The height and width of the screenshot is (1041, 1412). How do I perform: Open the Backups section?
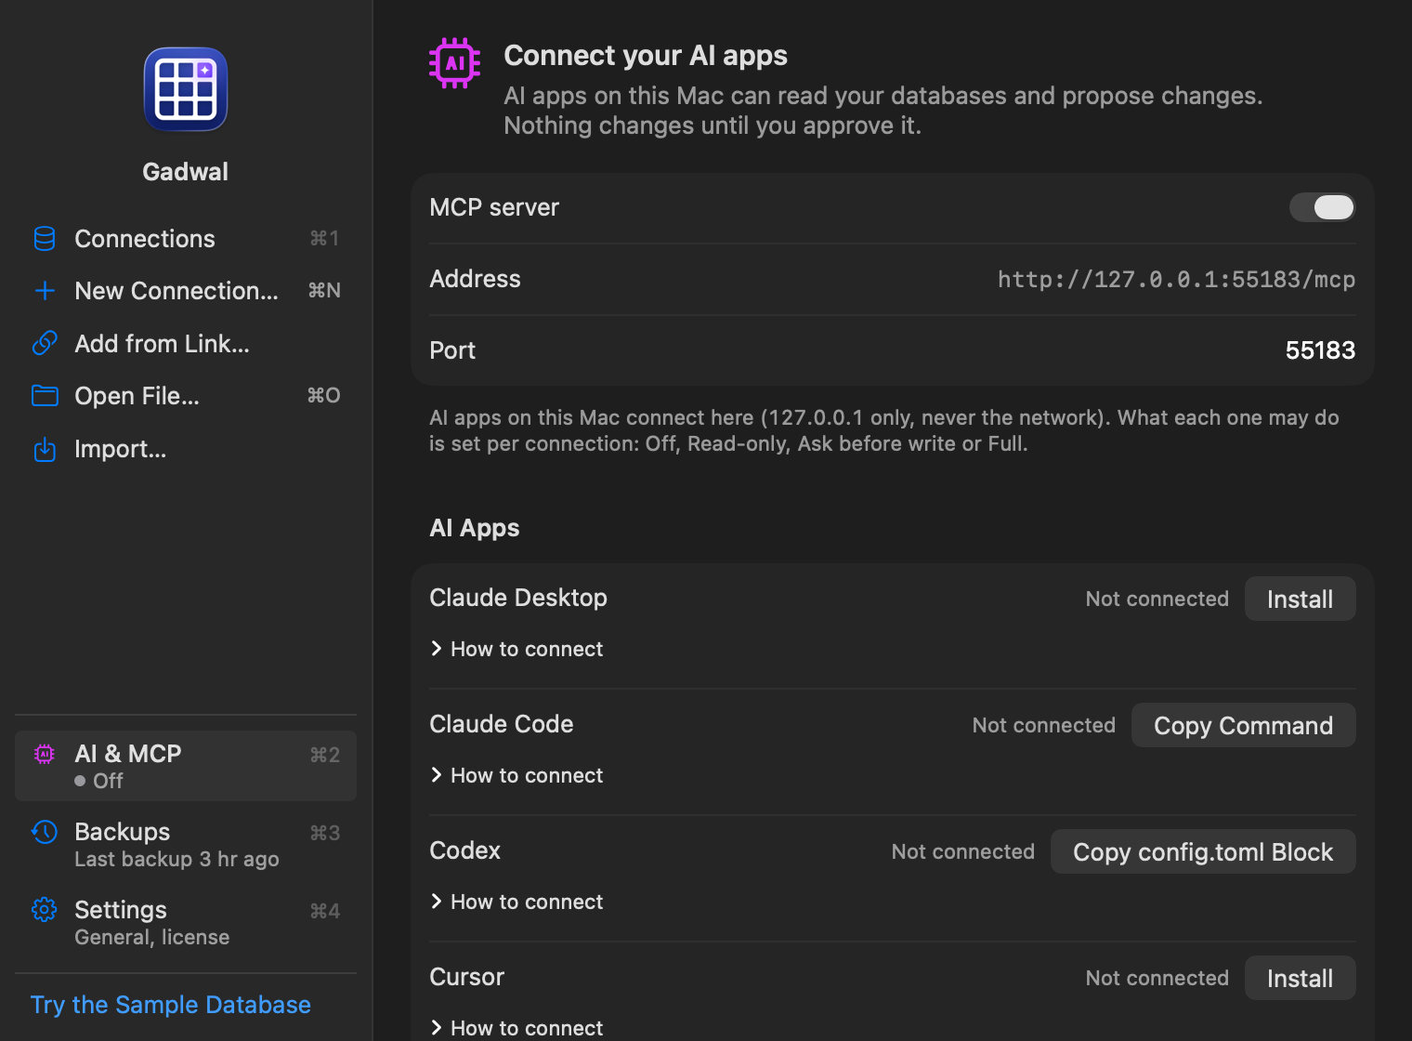[x=186, y=844]
